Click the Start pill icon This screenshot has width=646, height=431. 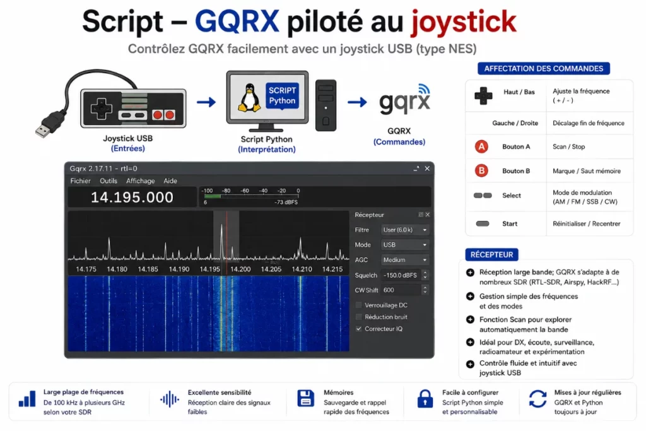(x=483, y=224)
